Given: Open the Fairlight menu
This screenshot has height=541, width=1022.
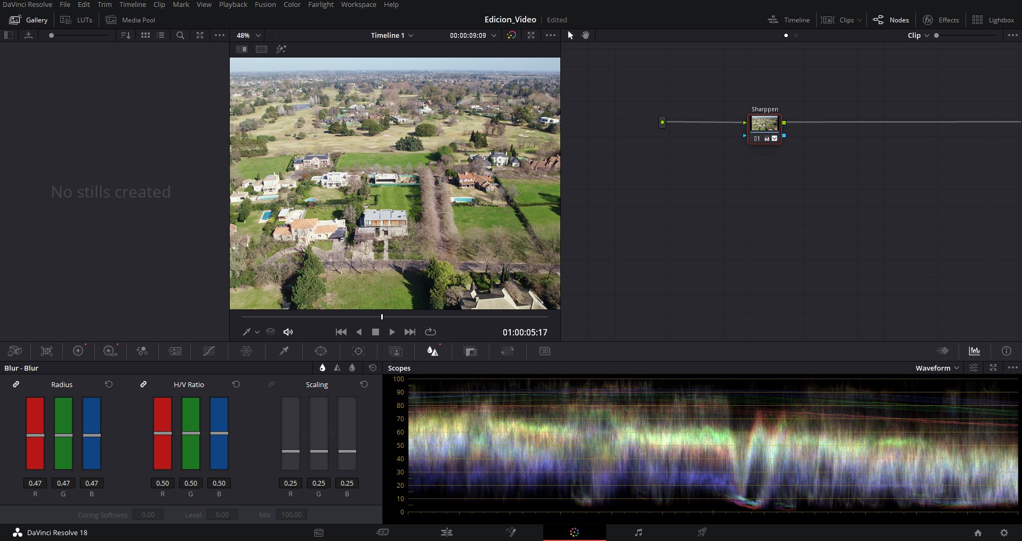Looking at the screenshot, I should coord(321,4).
